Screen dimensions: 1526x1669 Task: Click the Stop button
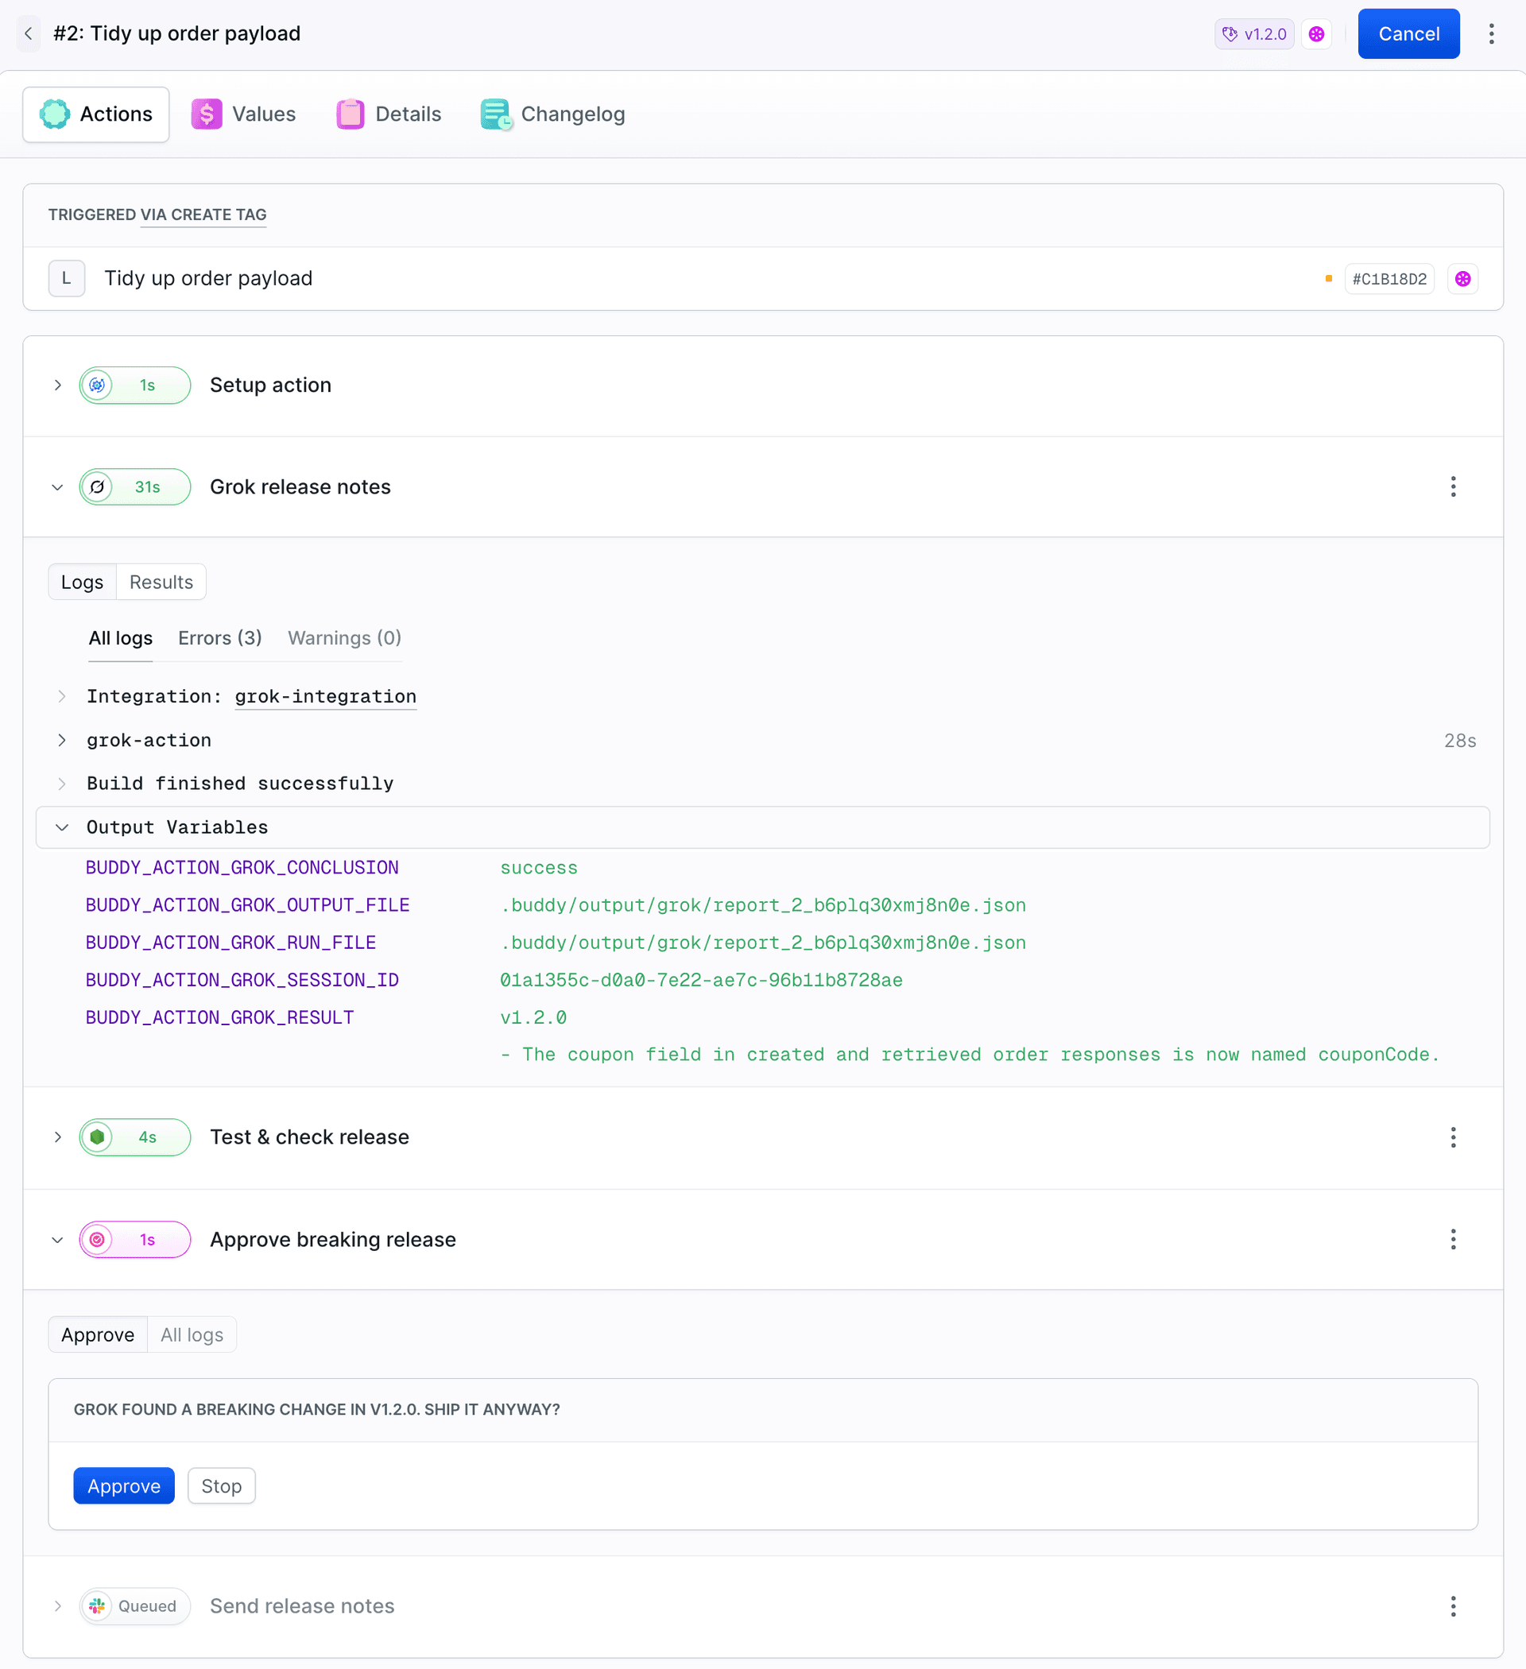tap(221, 1486)
